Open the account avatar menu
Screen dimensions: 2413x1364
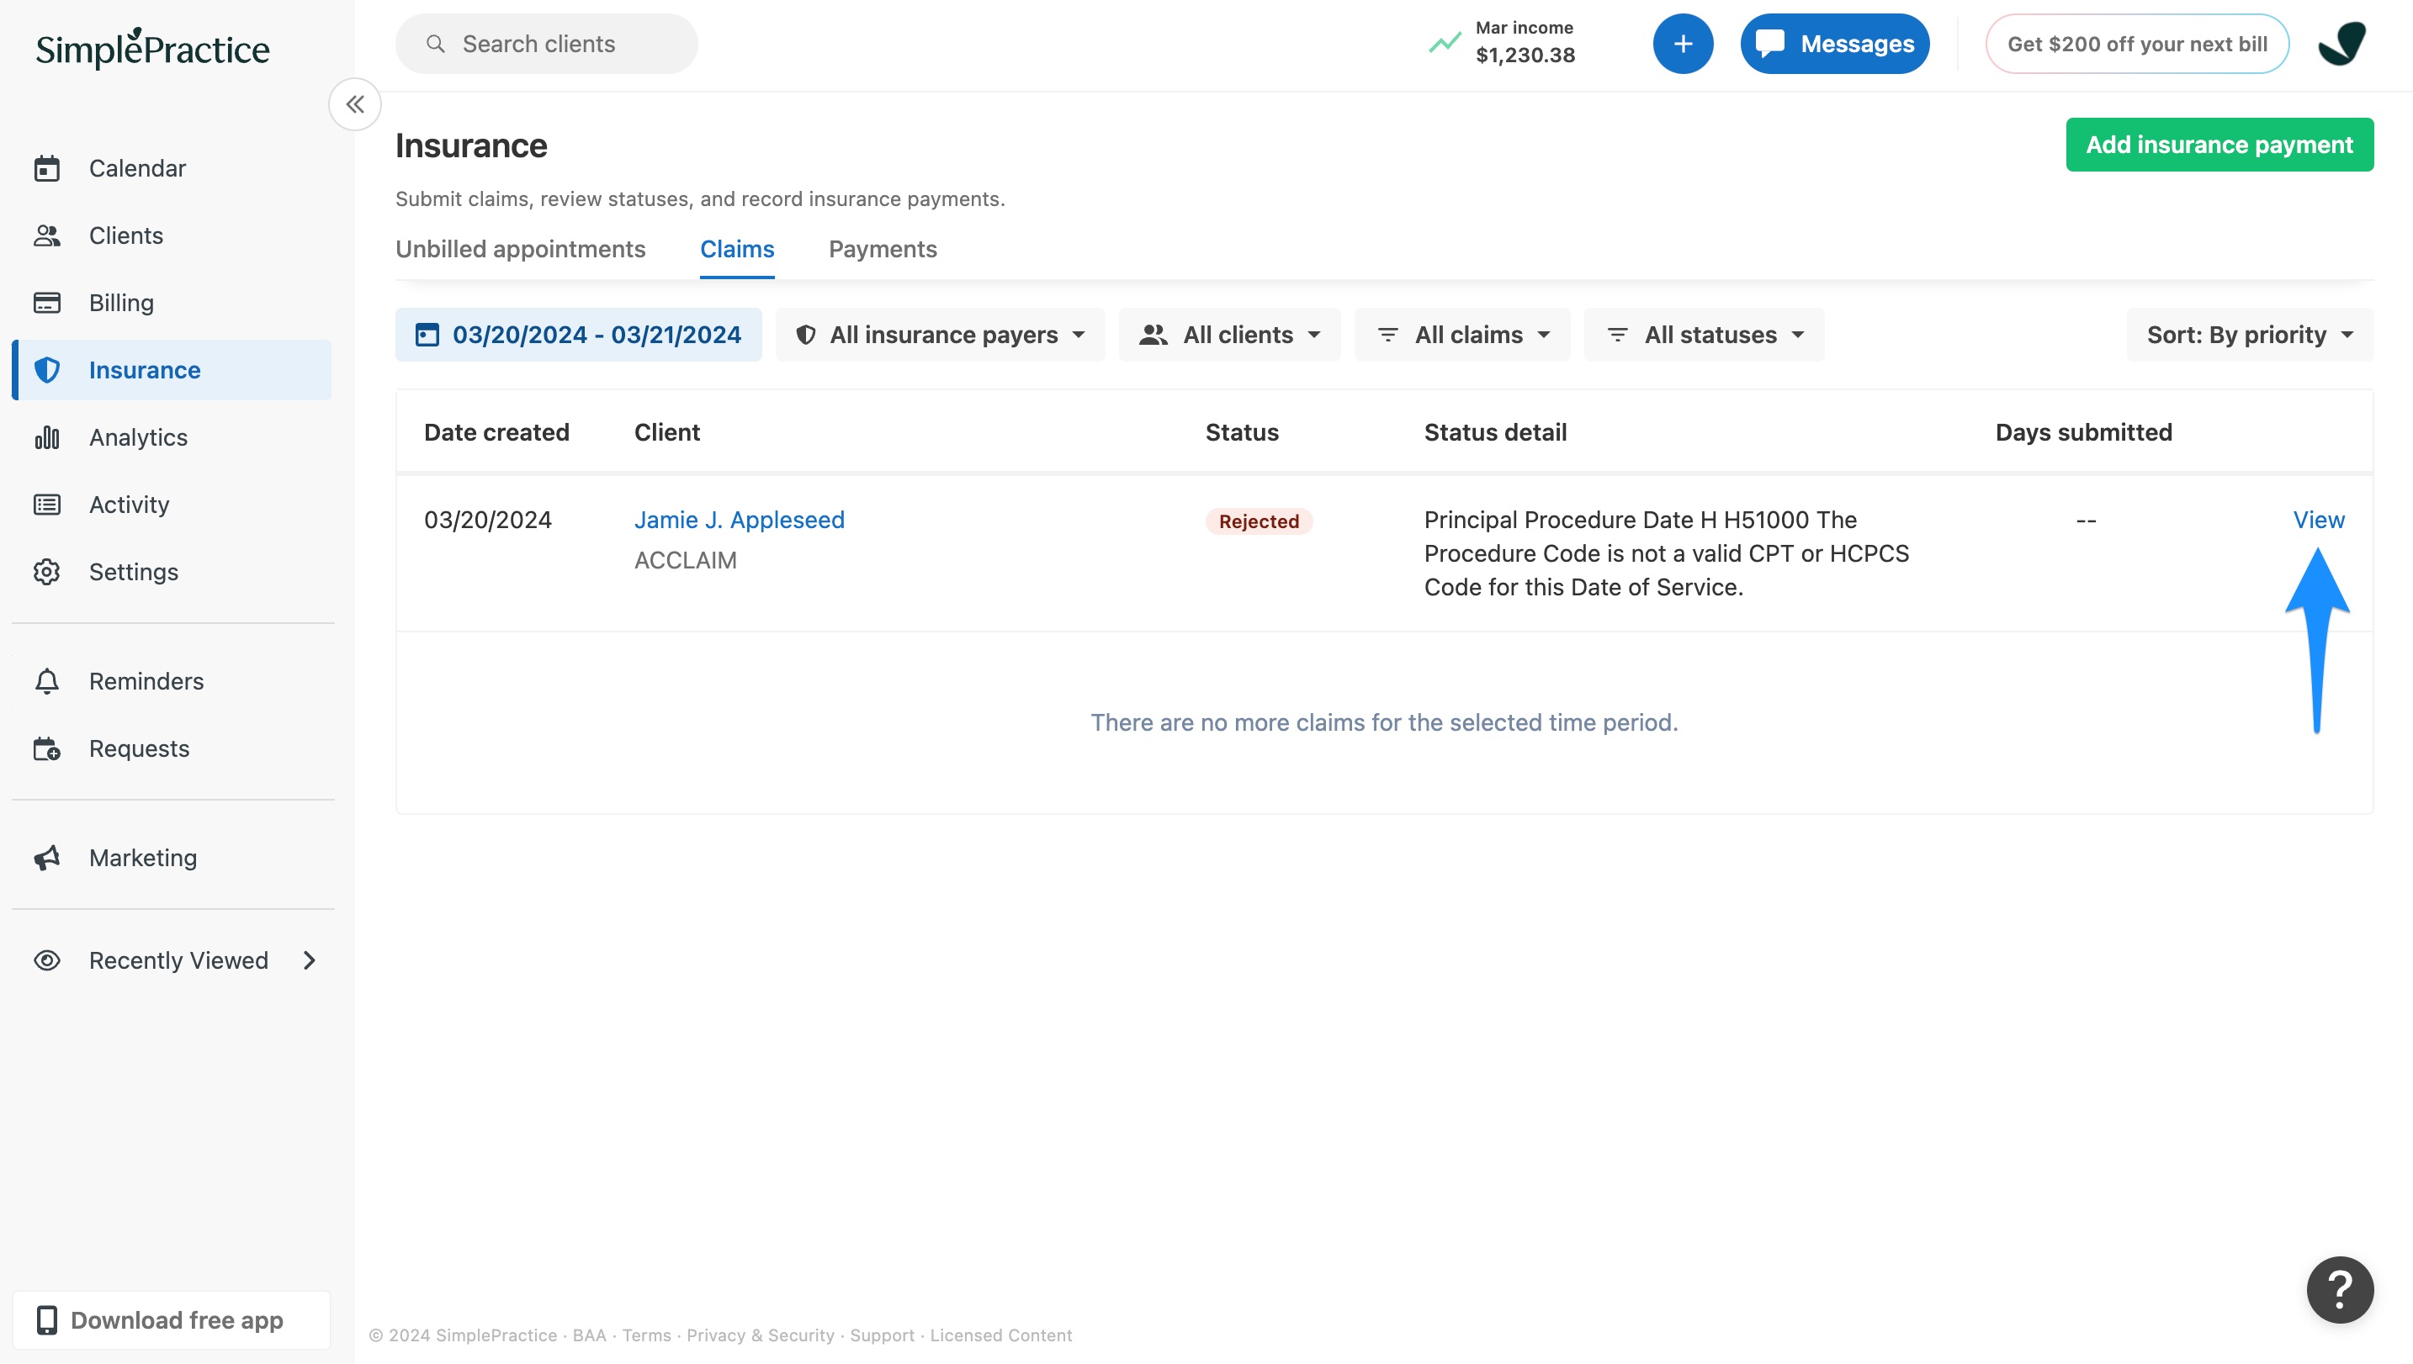pos(2342,44)
